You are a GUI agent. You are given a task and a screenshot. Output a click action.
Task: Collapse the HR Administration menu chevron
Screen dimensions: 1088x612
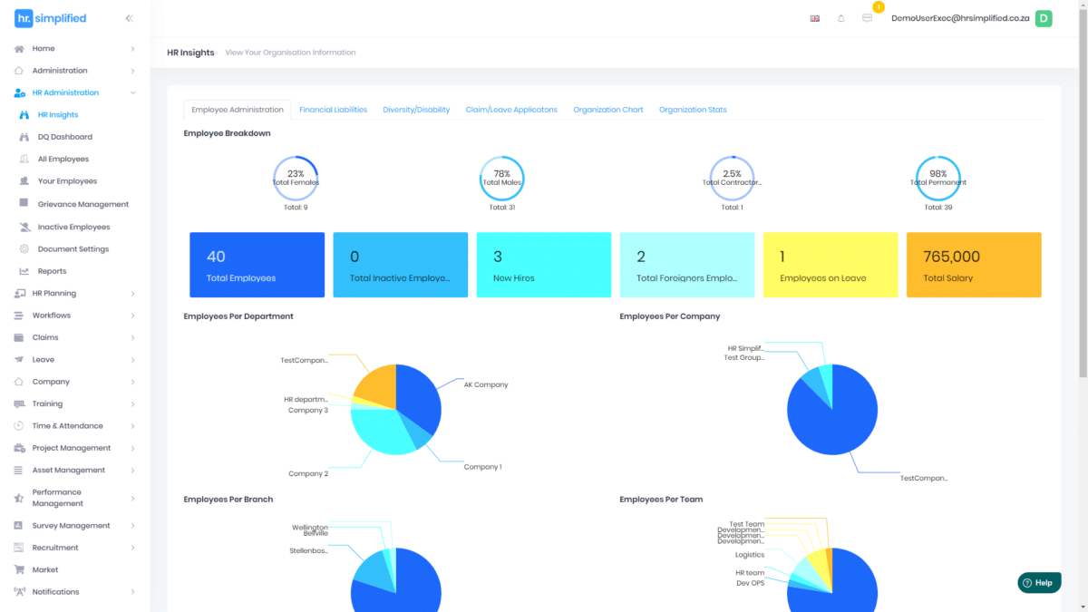132,92
